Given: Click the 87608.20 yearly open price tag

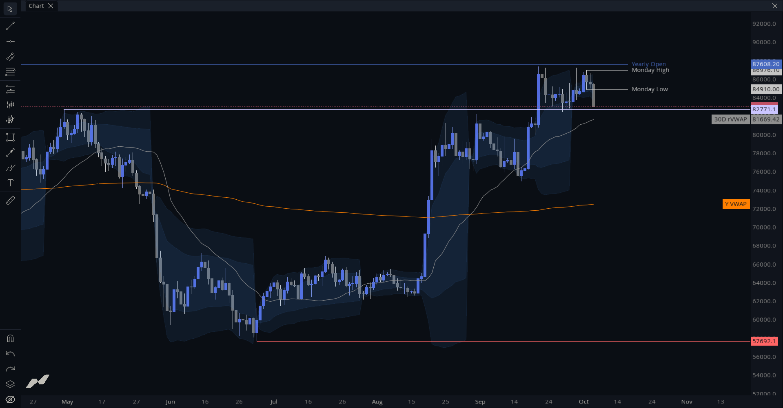Looking at the screenshot, I should (766, 64).
